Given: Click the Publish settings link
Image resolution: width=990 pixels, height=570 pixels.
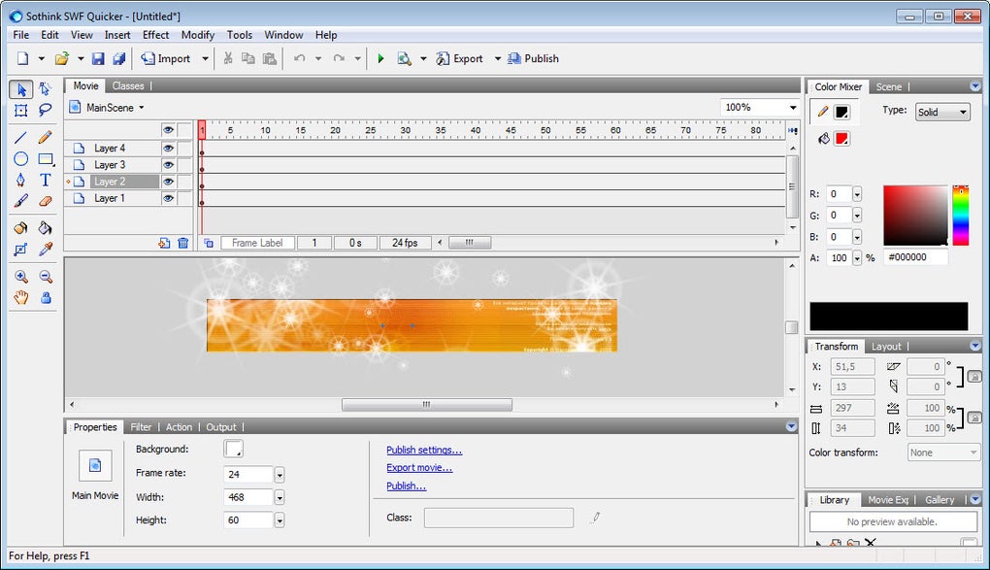Looking at the screenshot, I should (424, 450).
